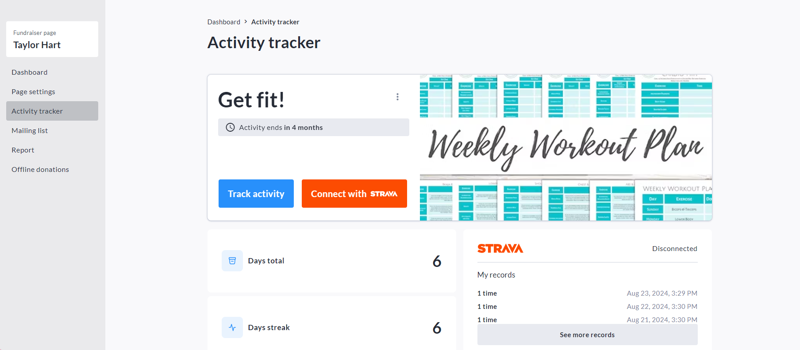The width and height of the screenshot is (800, 350).
Task: Select Activity tracker sidebar item
Action: [37, 111]
